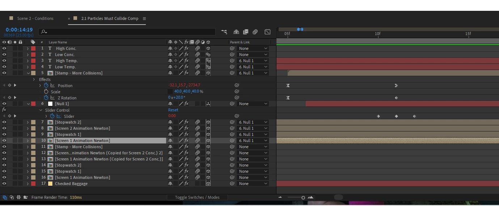Go to next Z Rotation keyframe arrow
This screenshot has height=206, width=499.
(x=15, y=98)
